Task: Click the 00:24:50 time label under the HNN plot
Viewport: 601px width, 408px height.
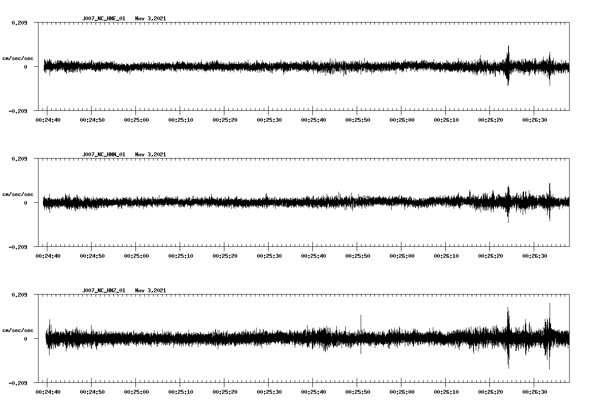Action: coord(92,256)
